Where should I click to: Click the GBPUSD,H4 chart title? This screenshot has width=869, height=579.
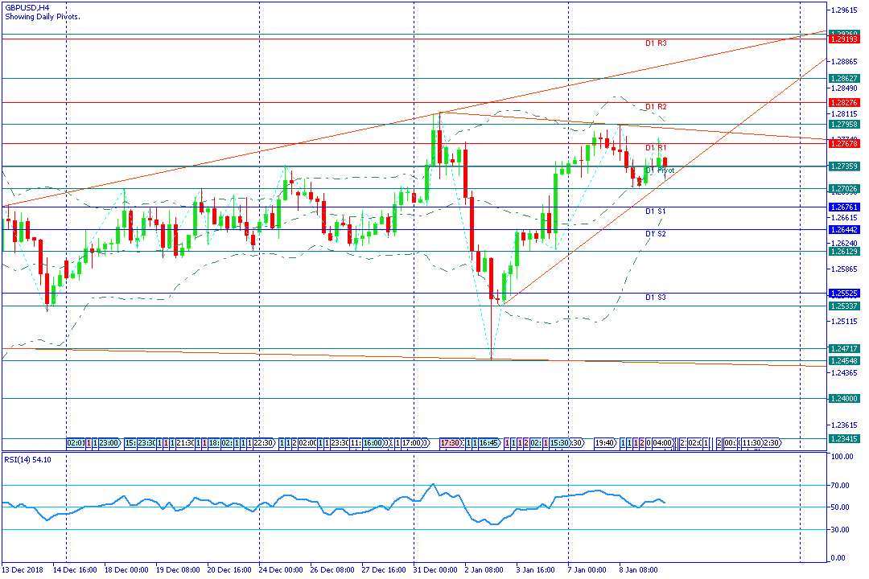pos(27,7)
